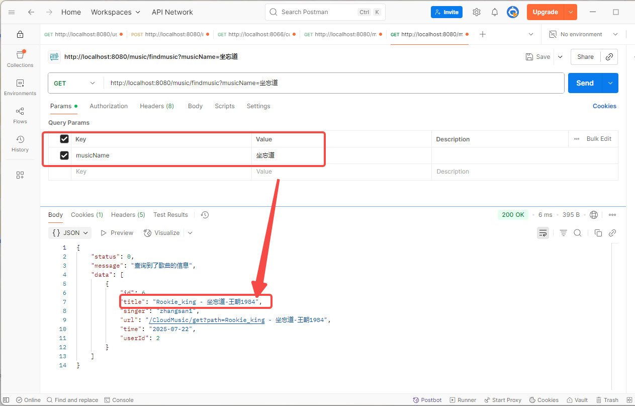Open the notifications bell
635x406 pixels.
coord(495,12)
